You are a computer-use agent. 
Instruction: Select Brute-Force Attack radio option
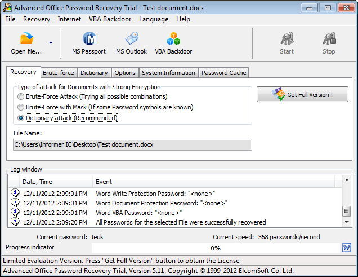coord(21,96)
